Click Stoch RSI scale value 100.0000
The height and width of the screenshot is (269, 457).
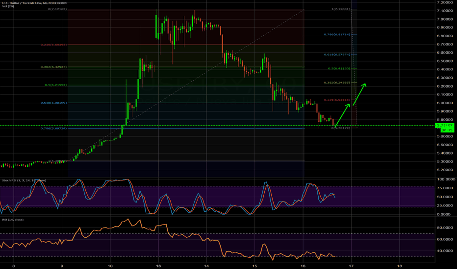[x=446, y=179]
